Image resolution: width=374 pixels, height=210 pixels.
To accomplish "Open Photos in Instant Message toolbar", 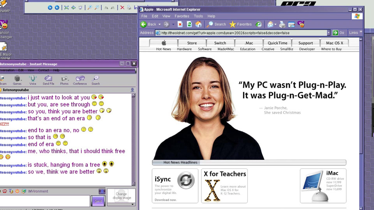I will click(64, 80).
